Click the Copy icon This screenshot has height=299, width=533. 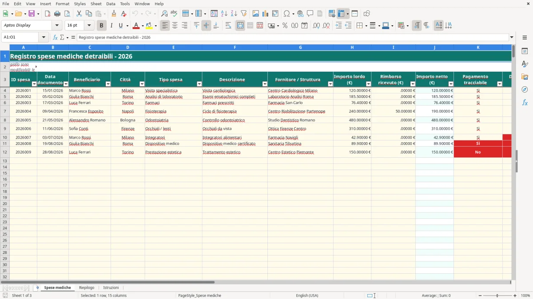tap(89, 14)
